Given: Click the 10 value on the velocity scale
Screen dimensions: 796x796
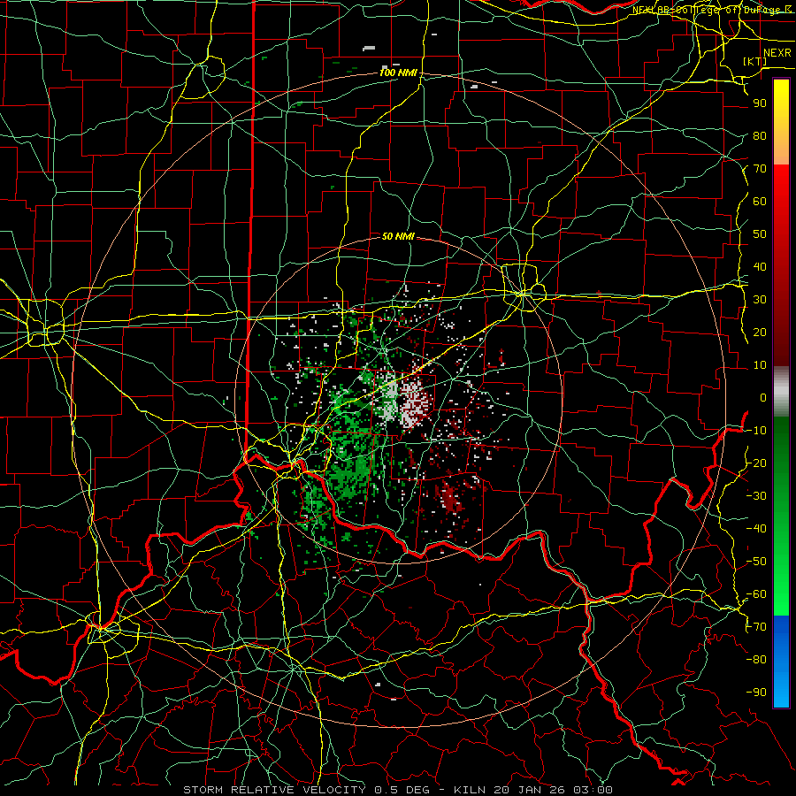Looking at the screenshot, I should 760,365.
